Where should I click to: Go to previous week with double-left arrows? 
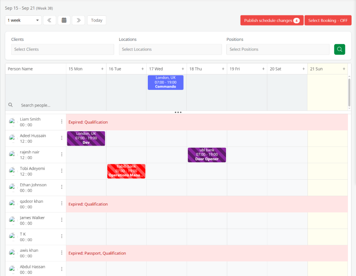coord(49,20)
